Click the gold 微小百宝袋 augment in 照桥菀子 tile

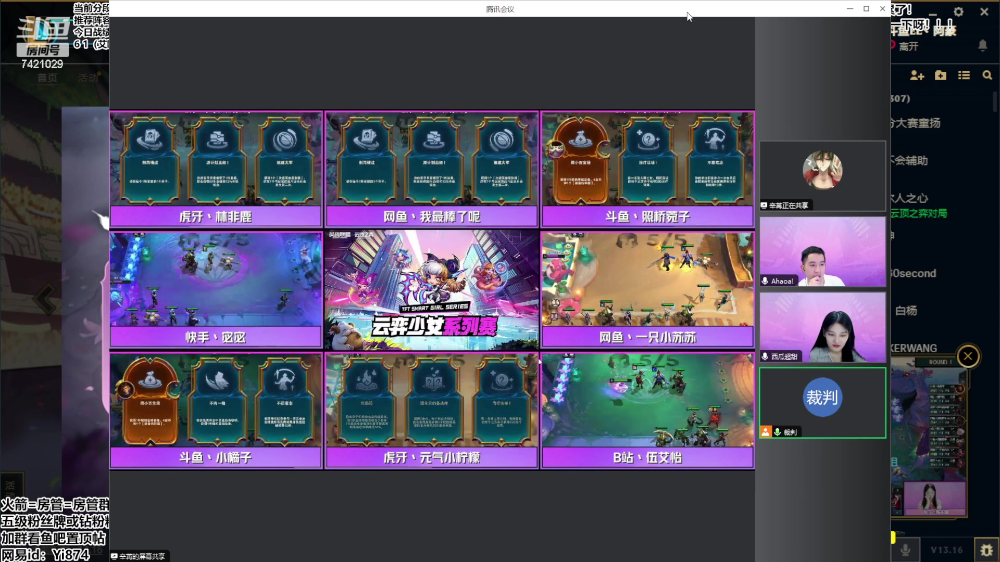(580, 160)
